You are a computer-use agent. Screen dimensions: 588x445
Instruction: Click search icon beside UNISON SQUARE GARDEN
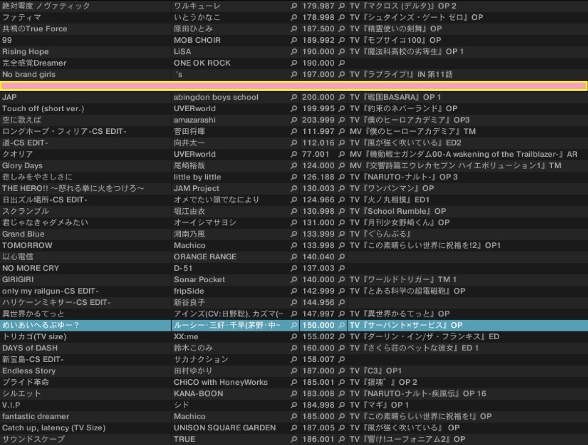point(294,428)
